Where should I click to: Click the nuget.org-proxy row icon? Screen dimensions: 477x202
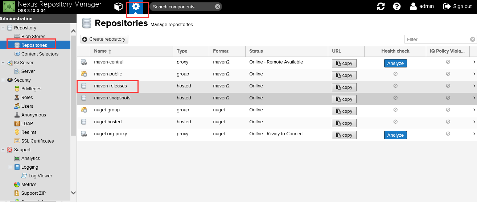(84, 134)
